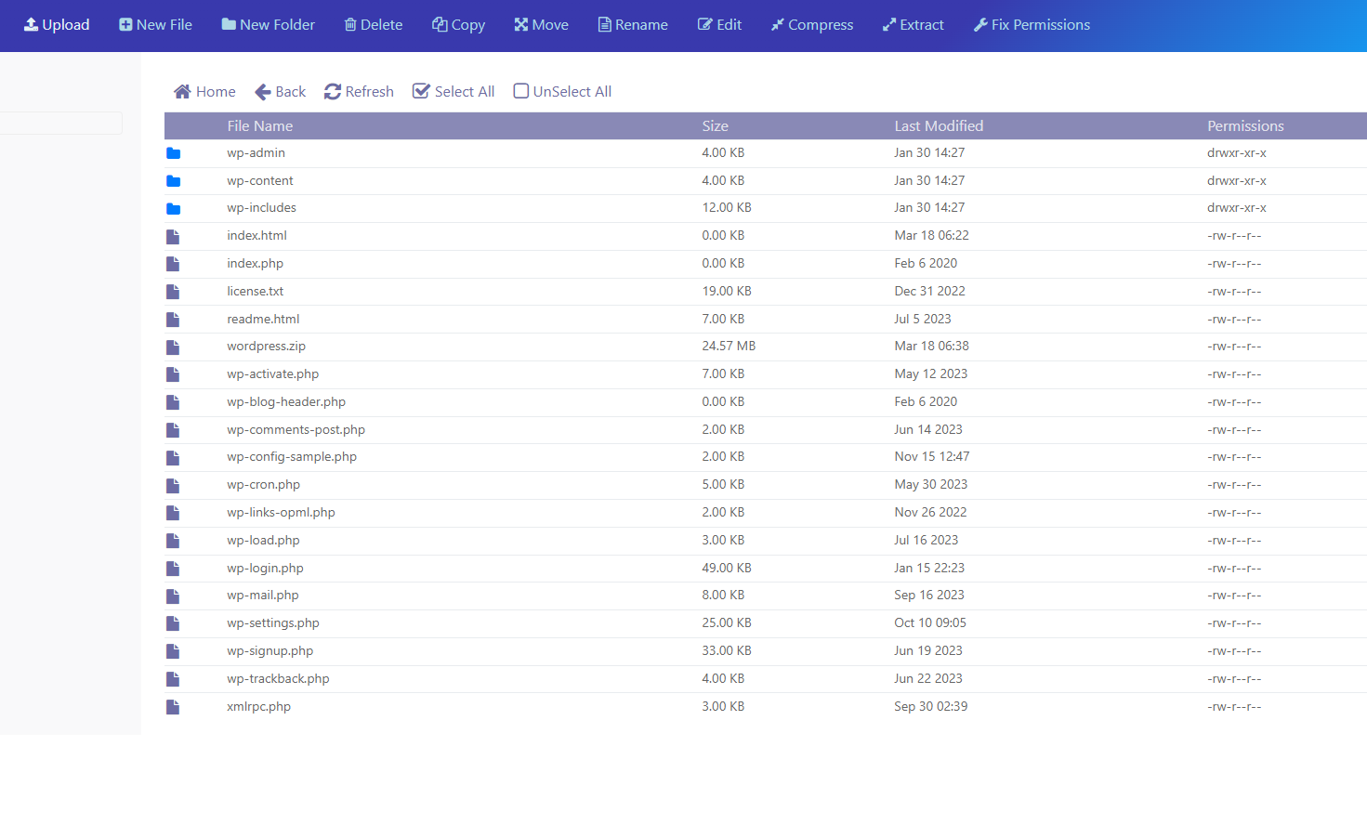The height and width of the screenshot is (825, 1367).
Task: Click Rename in the toolbar
Action: (x=633, y=25)
